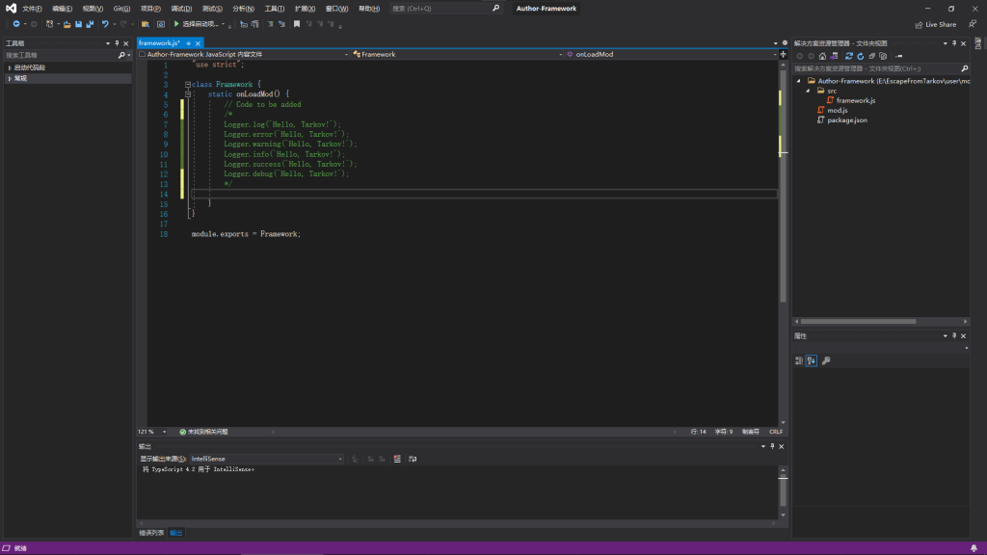The image size is (987, 555).
Task: Open the Git(G) menu
Action: pyautogui.click(x=121, y=8)
